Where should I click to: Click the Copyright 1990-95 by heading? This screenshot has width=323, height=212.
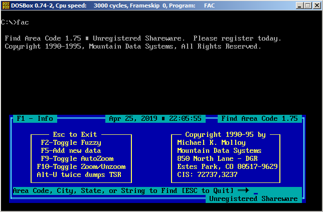[225, 135]
